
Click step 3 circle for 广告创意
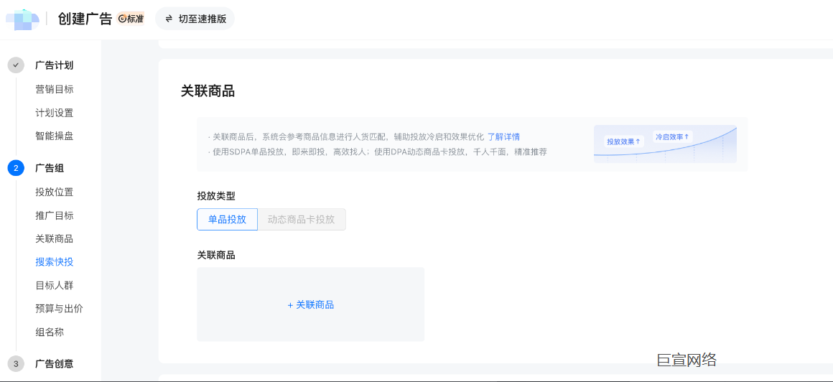(x=16, y=364)
